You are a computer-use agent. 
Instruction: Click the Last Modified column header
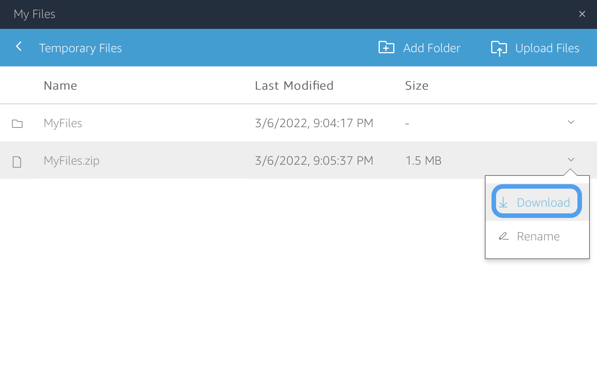[294, 85]
